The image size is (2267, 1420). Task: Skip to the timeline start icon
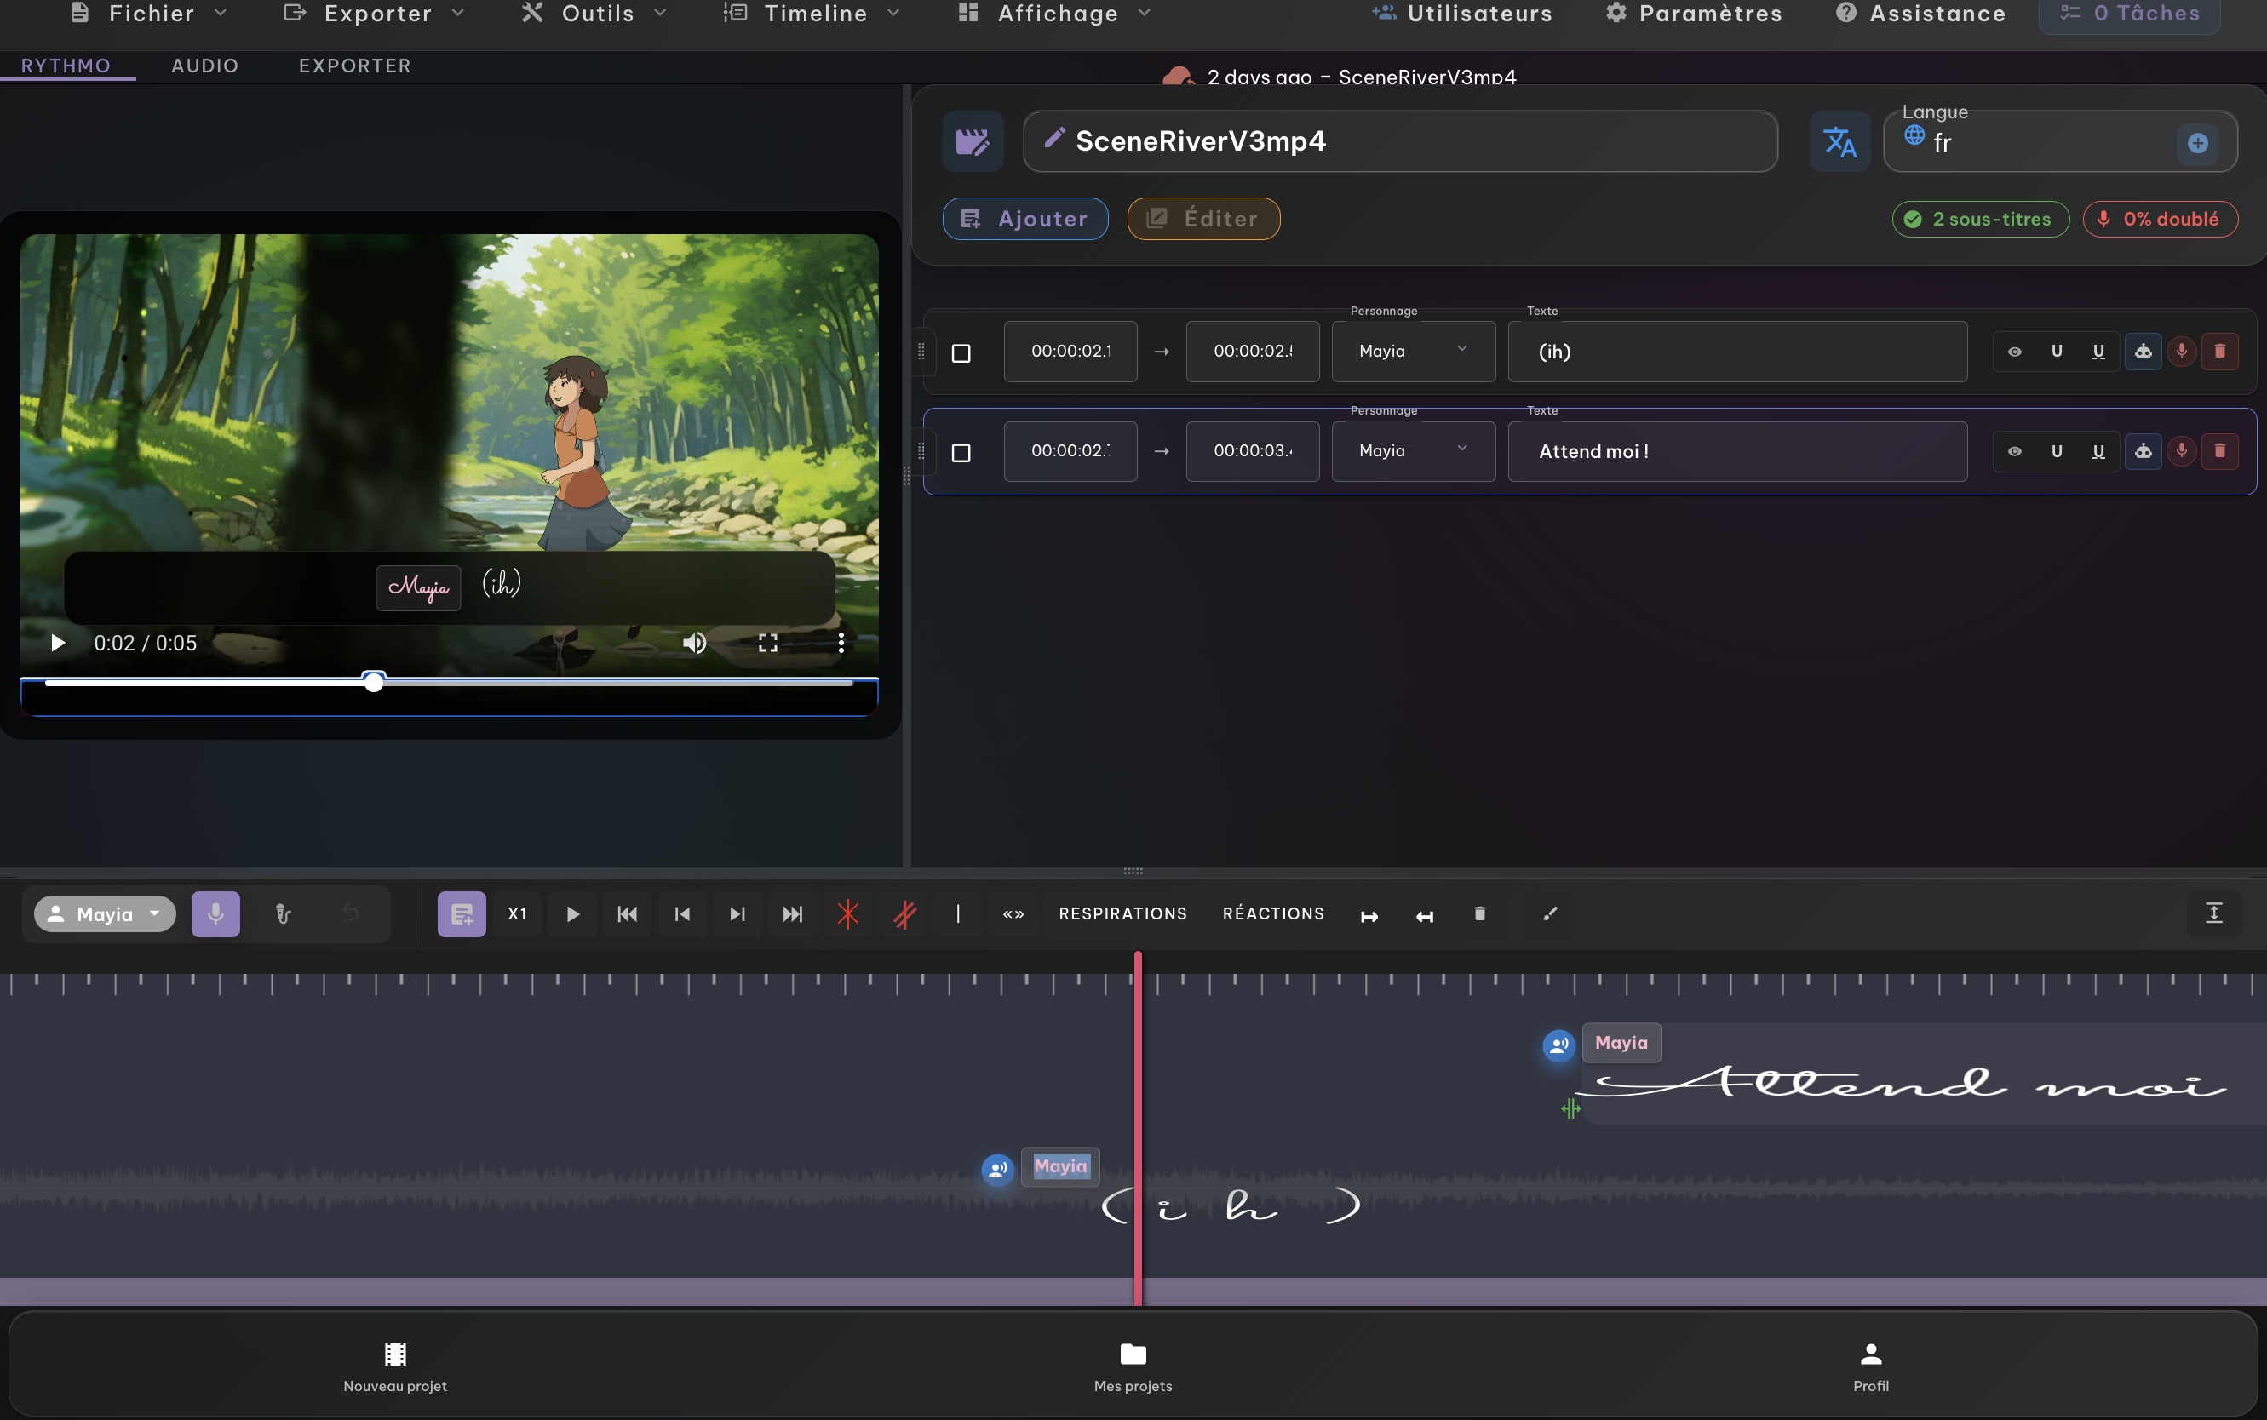pyautogui.click(x=628, y=913)
